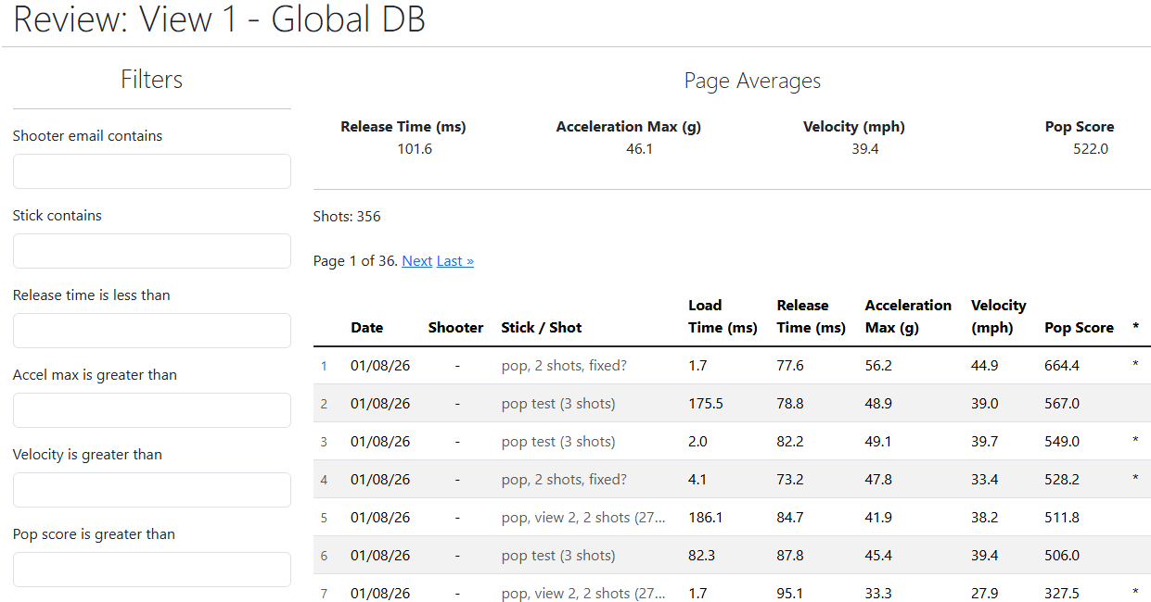Click the Next page link
Screen dimensions: 1151x602
pos(416,261)
